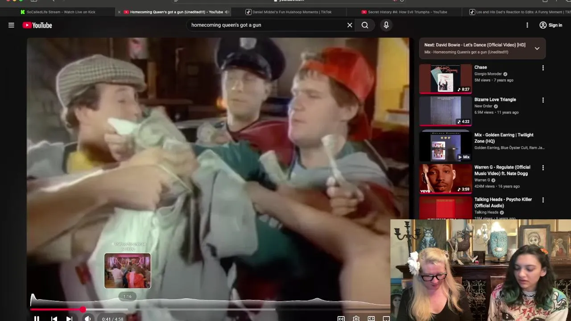Open more options for Psycho Killer
The image size is (571, 321).
coord(543,200)
